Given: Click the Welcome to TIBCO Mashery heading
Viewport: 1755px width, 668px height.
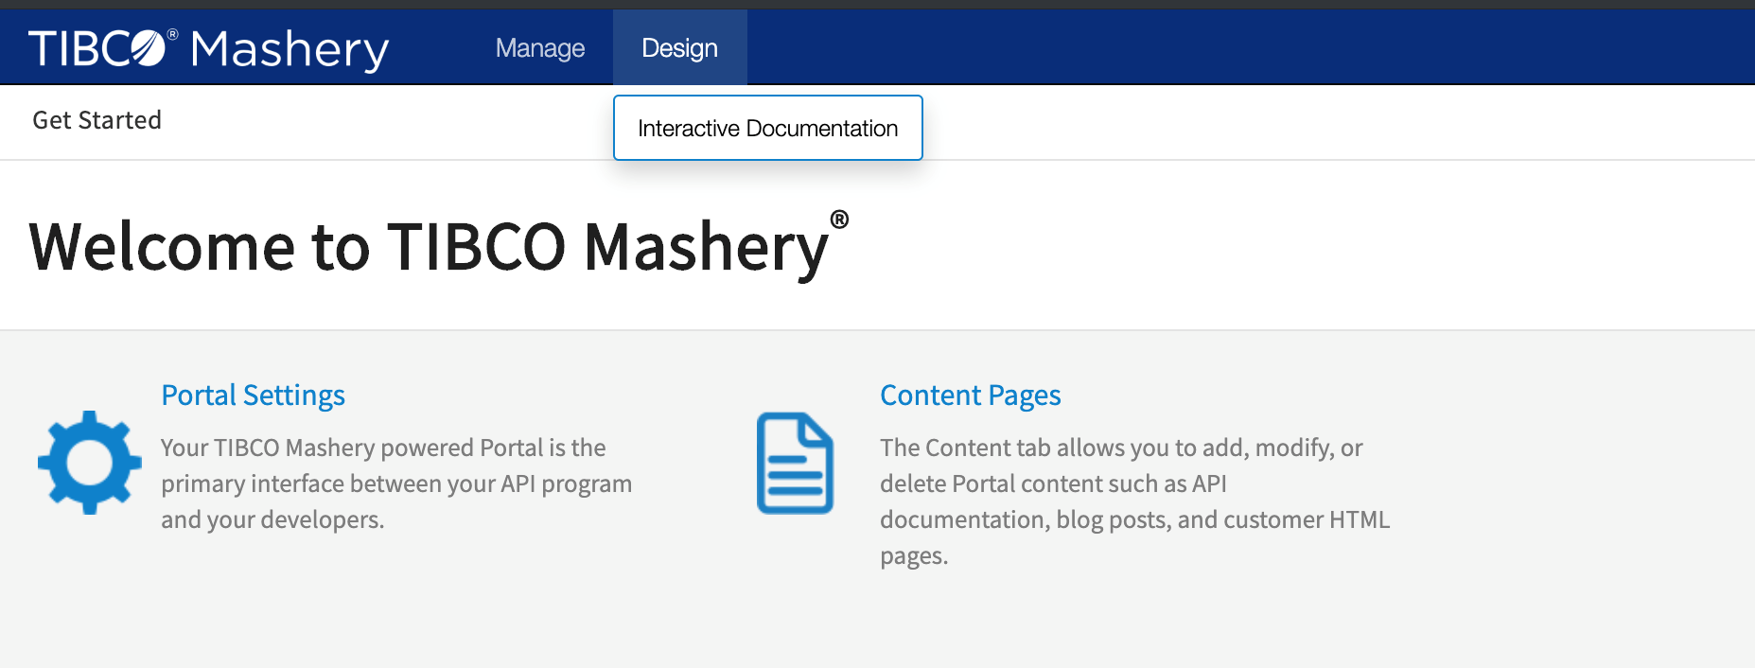Looking at the screenshot, I should point(429,247).
